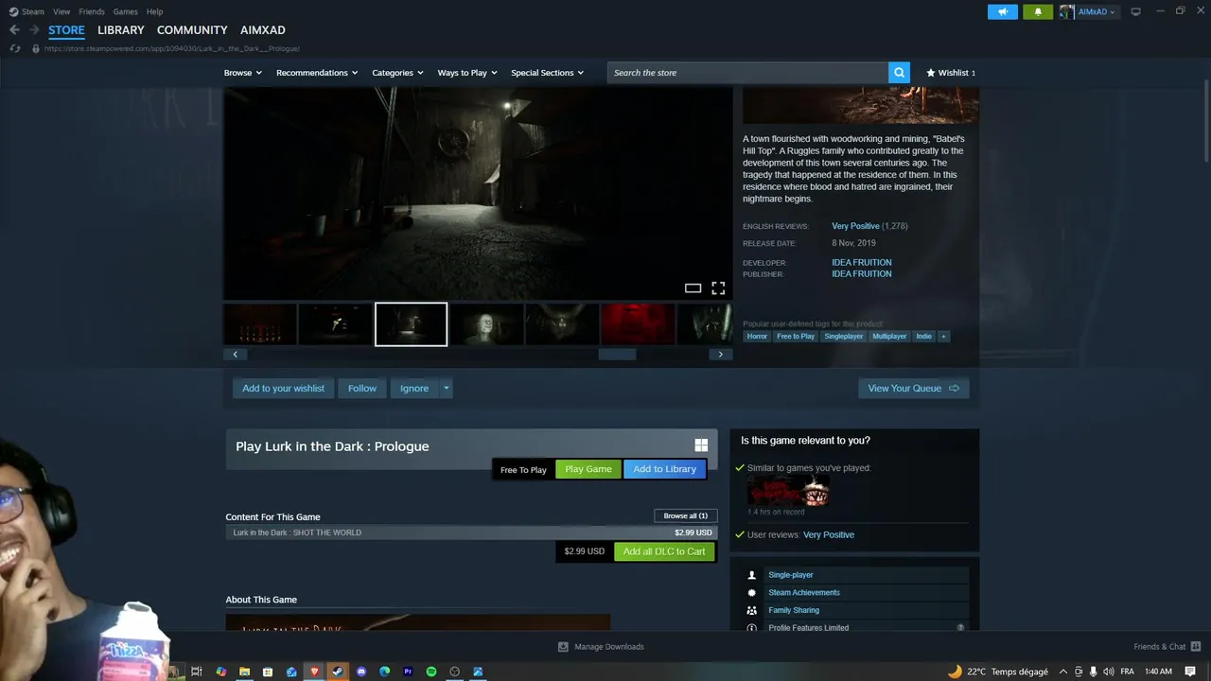Go to the STORE tab

tap(66, 30)
